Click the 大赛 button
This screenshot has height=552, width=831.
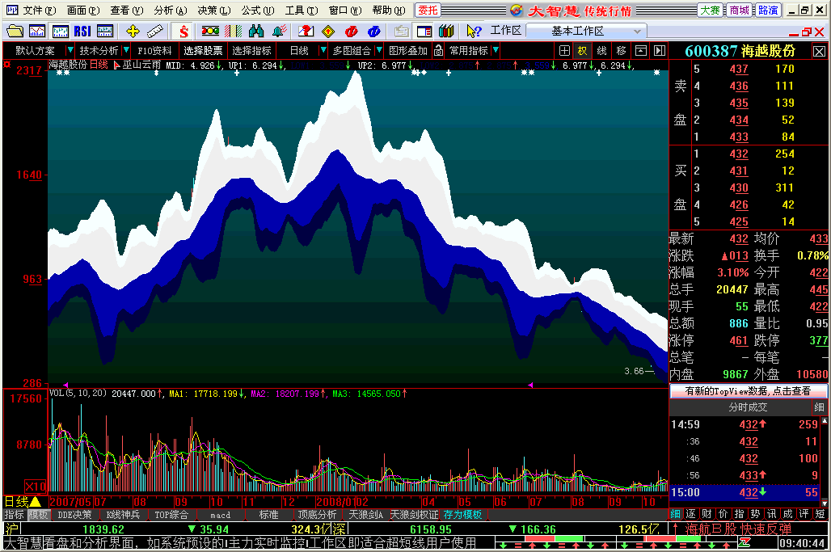click(x=711, y=10)
